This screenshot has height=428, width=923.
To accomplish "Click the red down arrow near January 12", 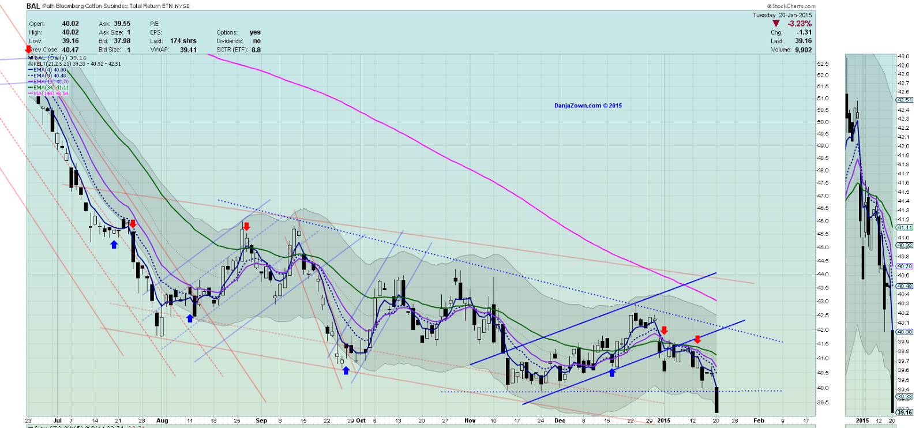I will pos(697,340).
